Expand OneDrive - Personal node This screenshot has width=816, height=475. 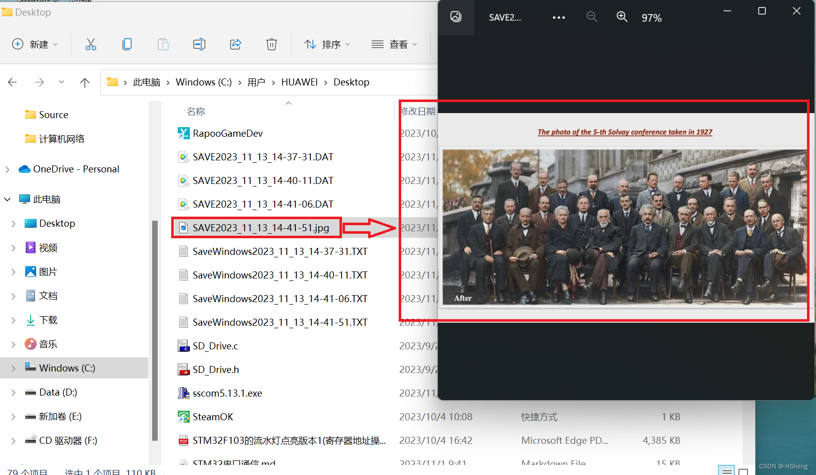[7, 169]
